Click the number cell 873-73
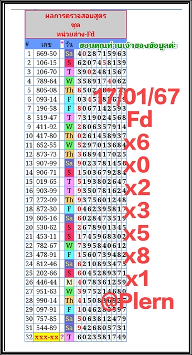This screenshot has width=192, height=355. [x=47, y=154]
